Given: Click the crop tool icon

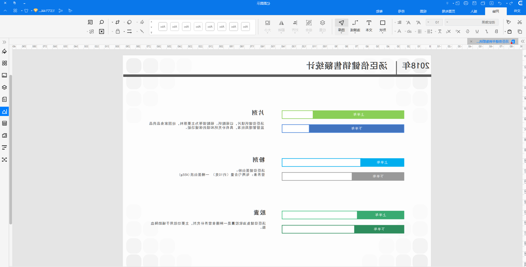Looking at the screenshot, I should click(x=117, y=22).
